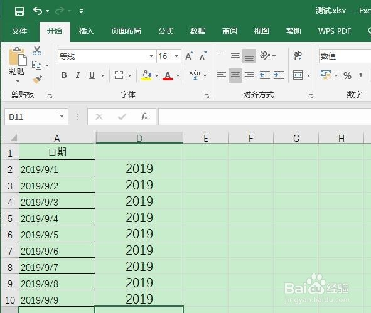Switch to the 视图 tab

[261, 31]
